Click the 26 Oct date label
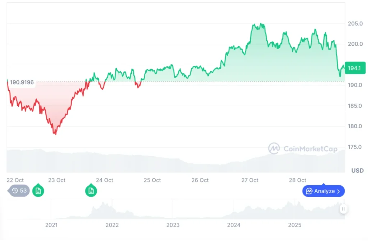 (x=200, y=180)
